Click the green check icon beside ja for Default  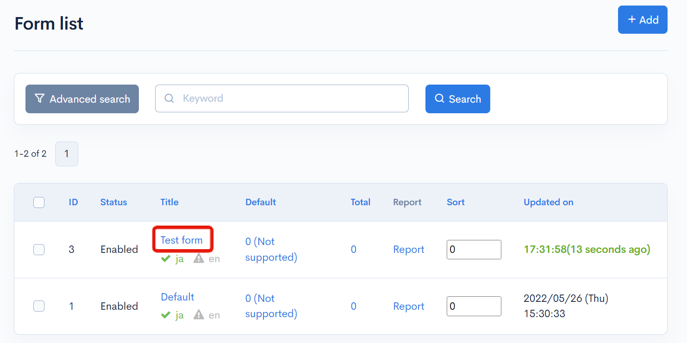166,315
